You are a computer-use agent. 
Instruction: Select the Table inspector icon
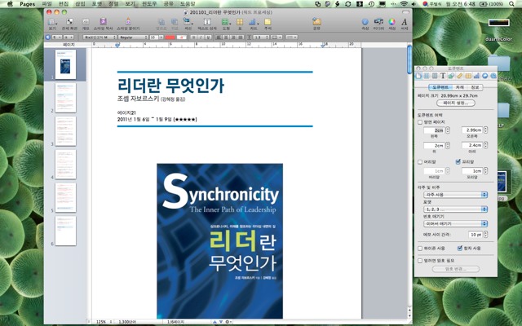(468, 76)
